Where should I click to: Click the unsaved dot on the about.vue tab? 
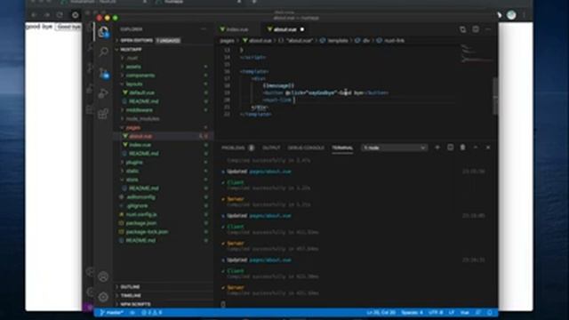[x=302, y=29]
